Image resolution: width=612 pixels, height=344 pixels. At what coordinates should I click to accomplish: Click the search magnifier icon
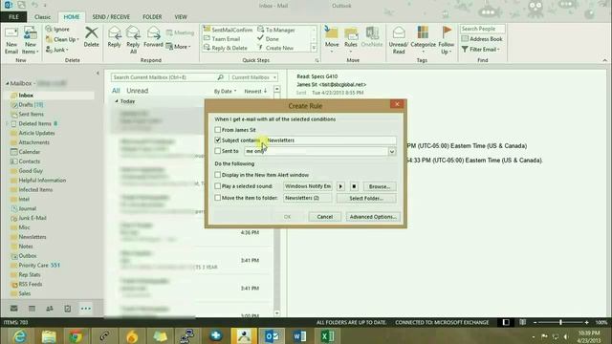tap(221, 77)
